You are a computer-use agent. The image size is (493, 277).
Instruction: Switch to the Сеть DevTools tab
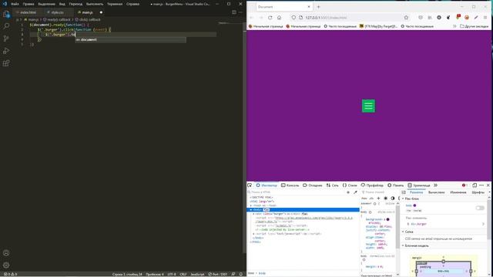[x=332, y=185]
